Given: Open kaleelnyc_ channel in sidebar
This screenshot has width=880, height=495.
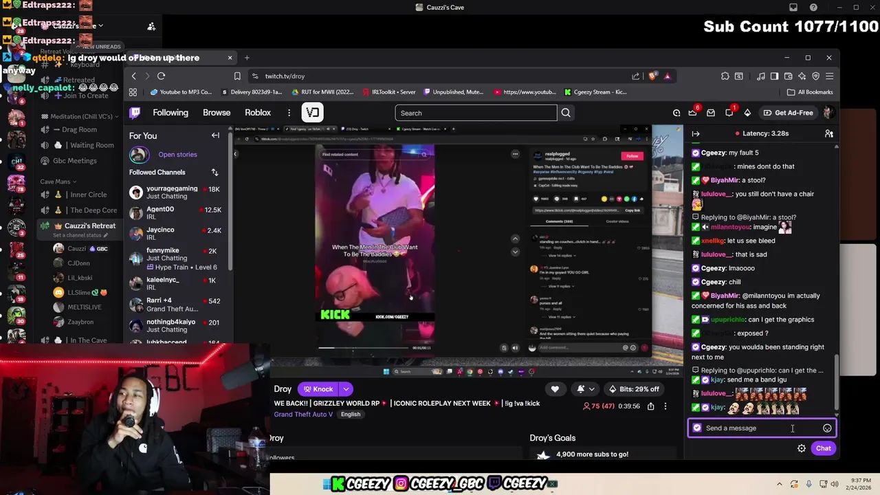Looking at the screenshot, I should pyautogui.click(x=177, y=284).
